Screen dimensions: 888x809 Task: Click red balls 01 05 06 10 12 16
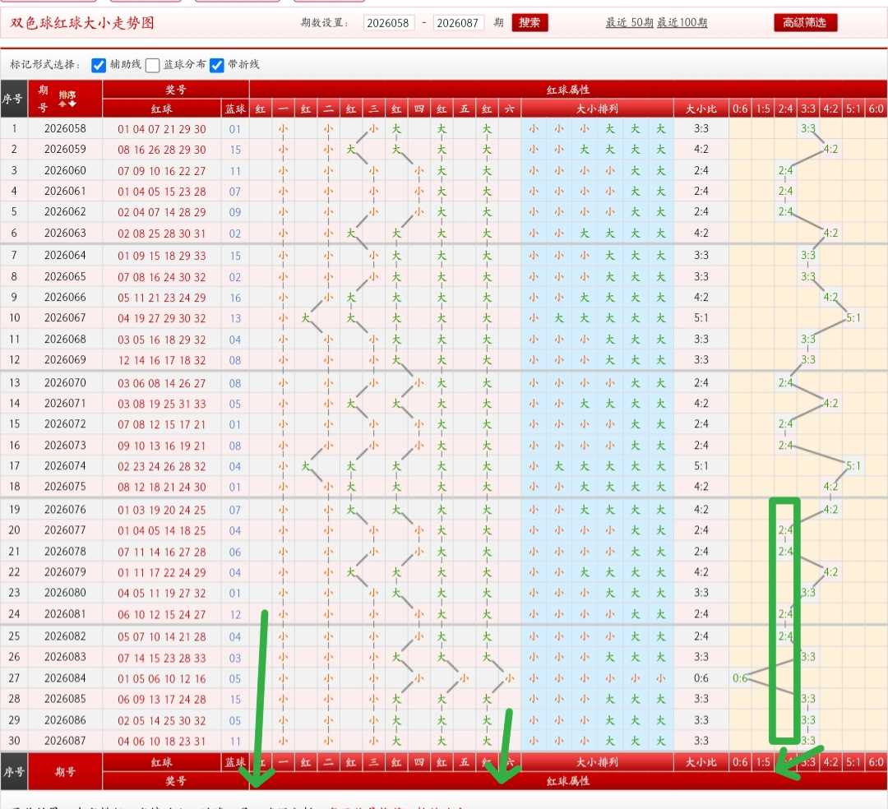162,679
